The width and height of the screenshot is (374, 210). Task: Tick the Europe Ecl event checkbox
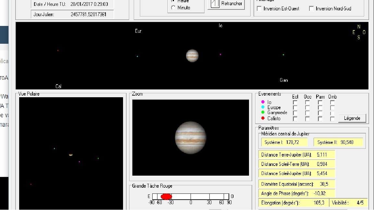295,108
